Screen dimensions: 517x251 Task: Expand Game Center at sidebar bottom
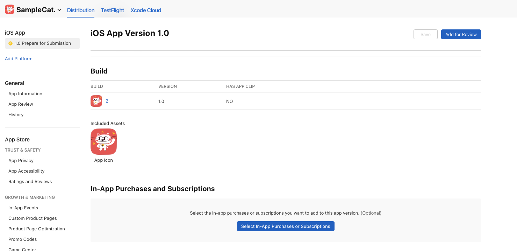22,249
